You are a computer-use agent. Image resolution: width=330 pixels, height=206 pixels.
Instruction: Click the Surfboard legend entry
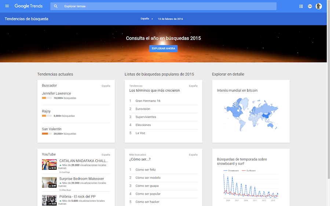[x=249, y=170]
